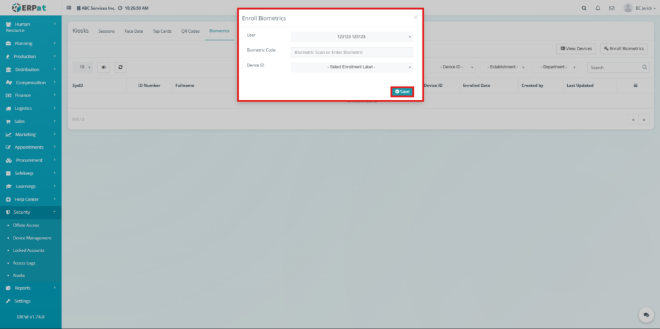Screen dimensions: 660x329
Task: Switch to the QR Codes tab
Action: (190, 31)
